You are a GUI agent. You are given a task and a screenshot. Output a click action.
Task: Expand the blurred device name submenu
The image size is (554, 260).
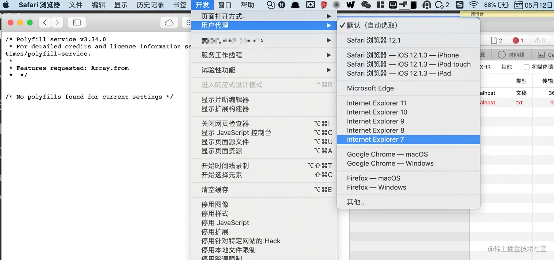(264, 40)
